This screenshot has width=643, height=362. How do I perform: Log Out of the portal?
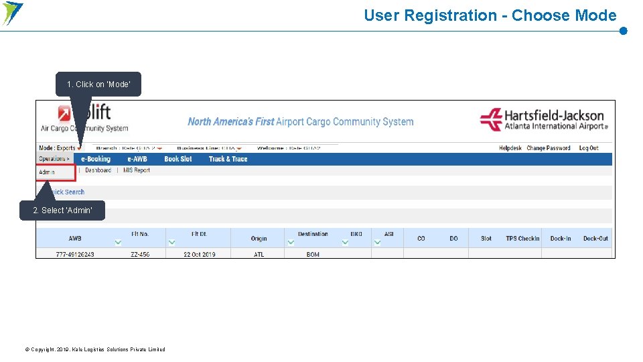tap(589, 147)
